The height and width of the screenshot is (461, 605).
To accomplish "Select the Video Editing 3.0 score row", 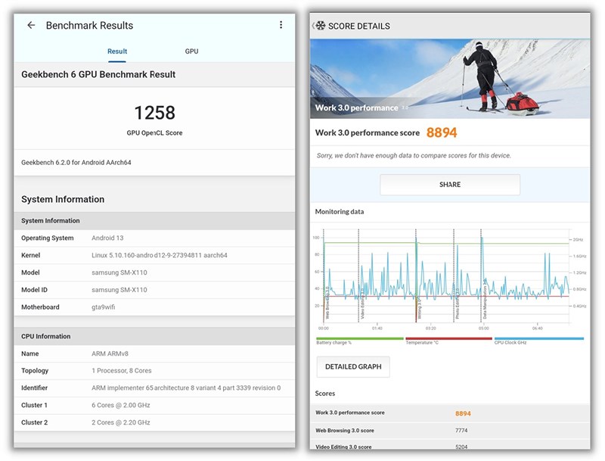I will coord(450,447).
